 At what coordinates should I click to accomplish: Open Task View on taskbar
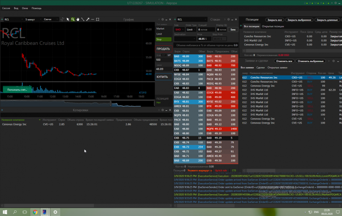(x=25, y=212)
